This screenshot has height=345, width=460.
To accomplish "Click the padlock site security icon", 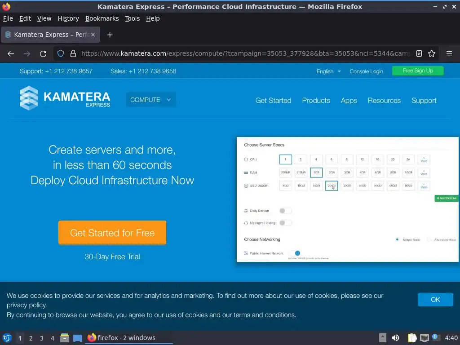I will click(x=73, y=54).
